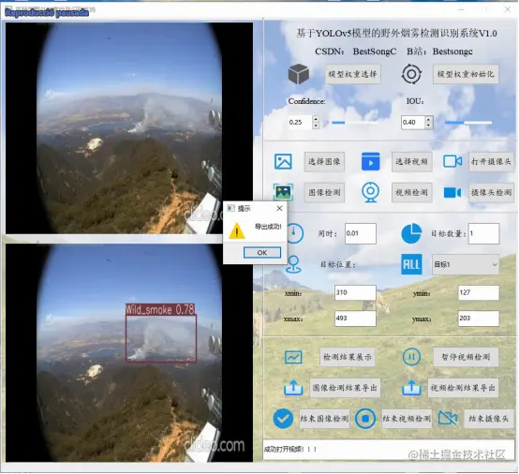Click the pause circle icon beside 暂停视频检测
This screenshot has height=474, width=519.
tap(411, 357)
